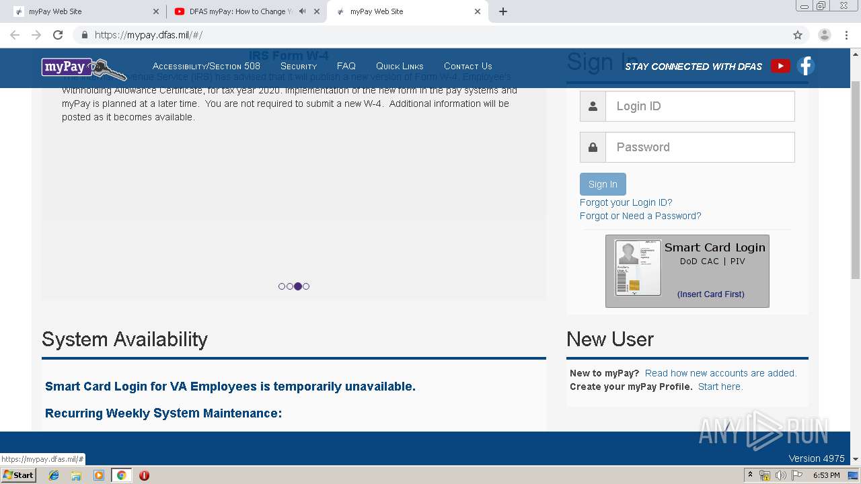861x484 pixels.
Task: Open the Chrome profile avatar
Action: click(825, 35)
